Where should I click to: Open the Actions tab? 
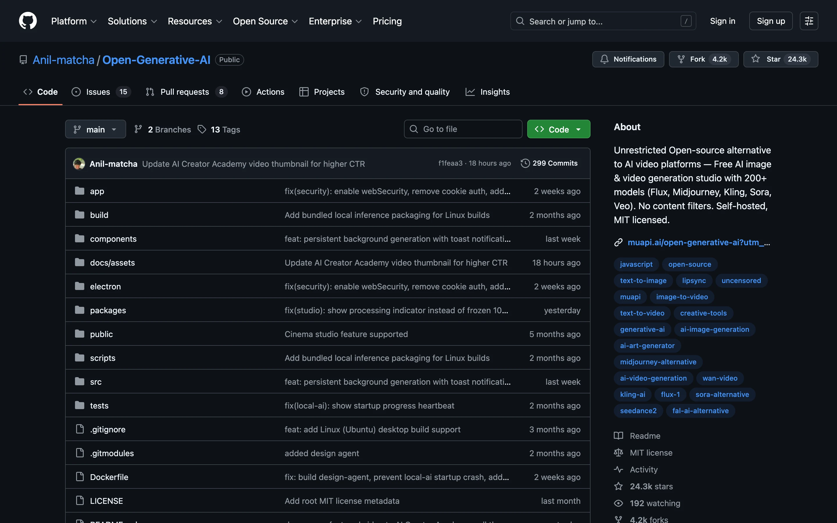(263, 92)
